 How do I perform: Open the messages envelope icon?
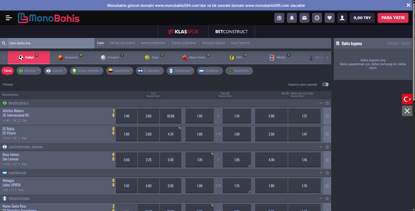pos(304,18)
